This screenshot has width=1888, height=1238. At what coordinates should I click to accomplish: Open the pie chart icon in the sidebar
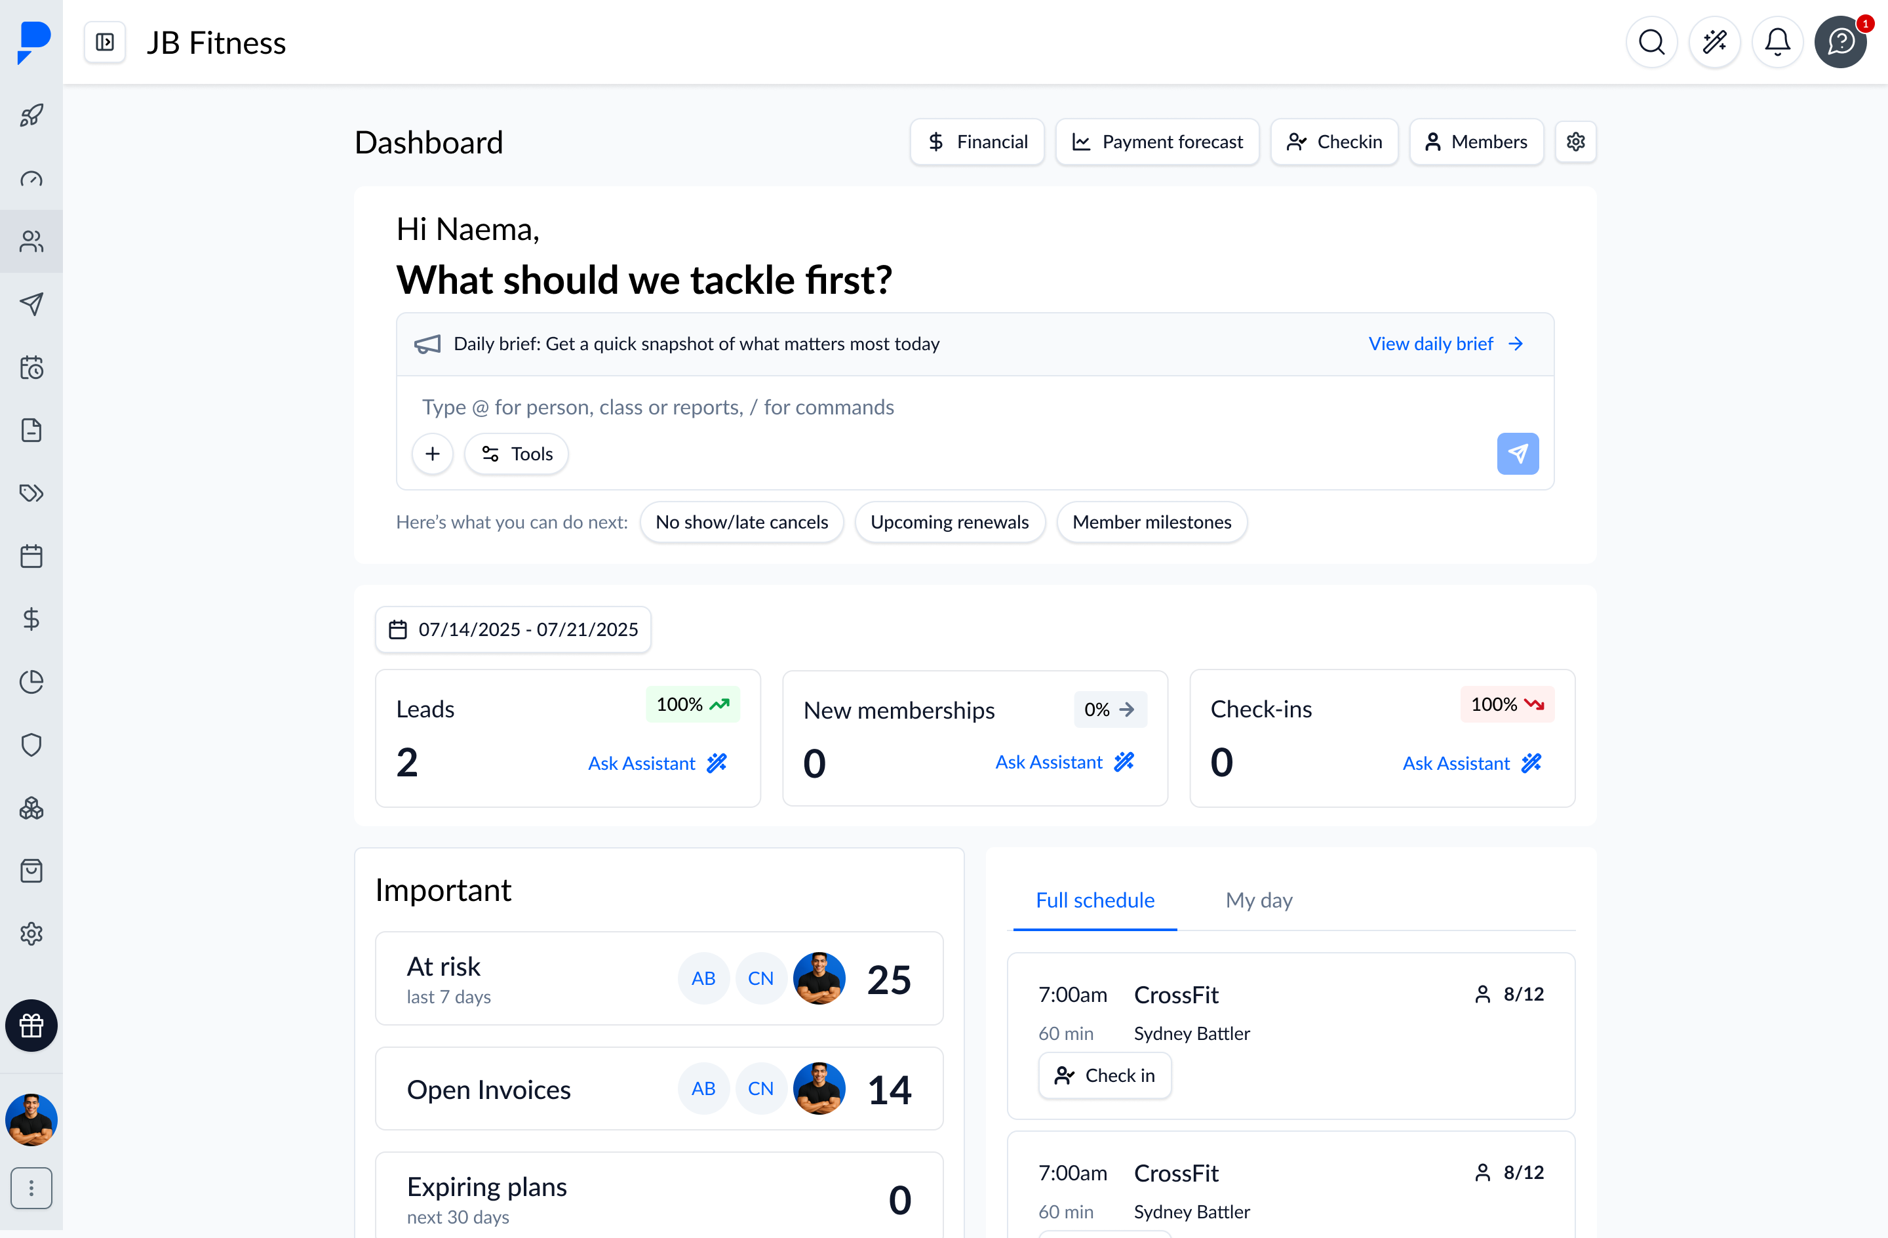[31, 682]
